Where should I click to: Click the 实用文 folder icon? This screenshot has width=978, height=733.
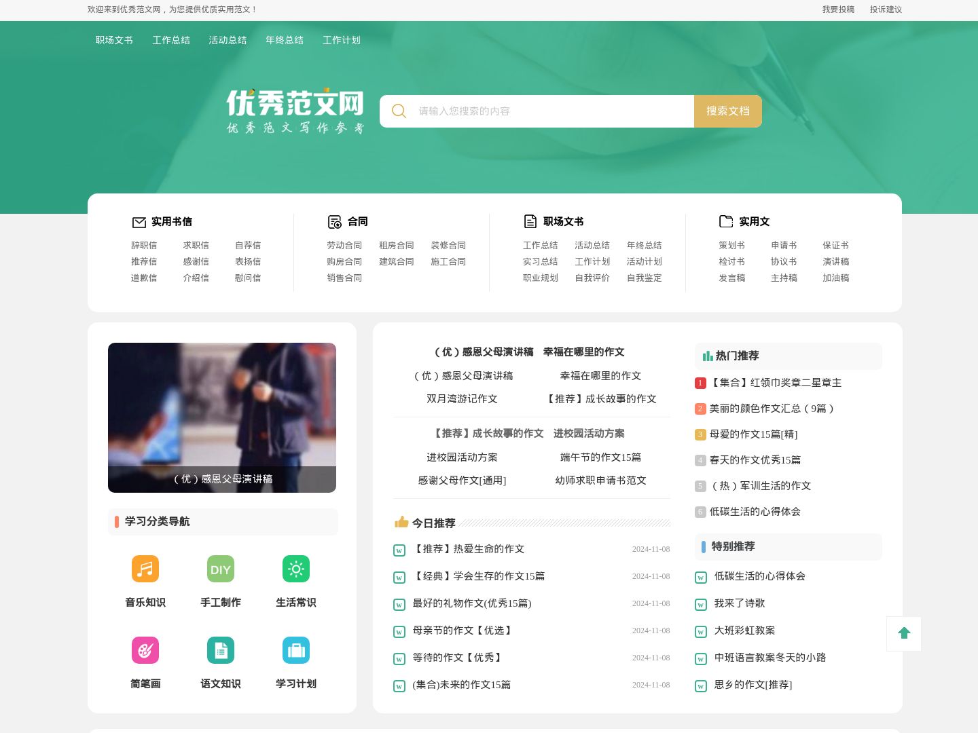726,221
